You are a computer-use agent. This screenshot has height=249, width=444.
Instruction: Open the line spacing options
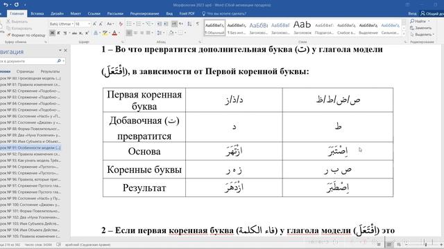[160, 33]
